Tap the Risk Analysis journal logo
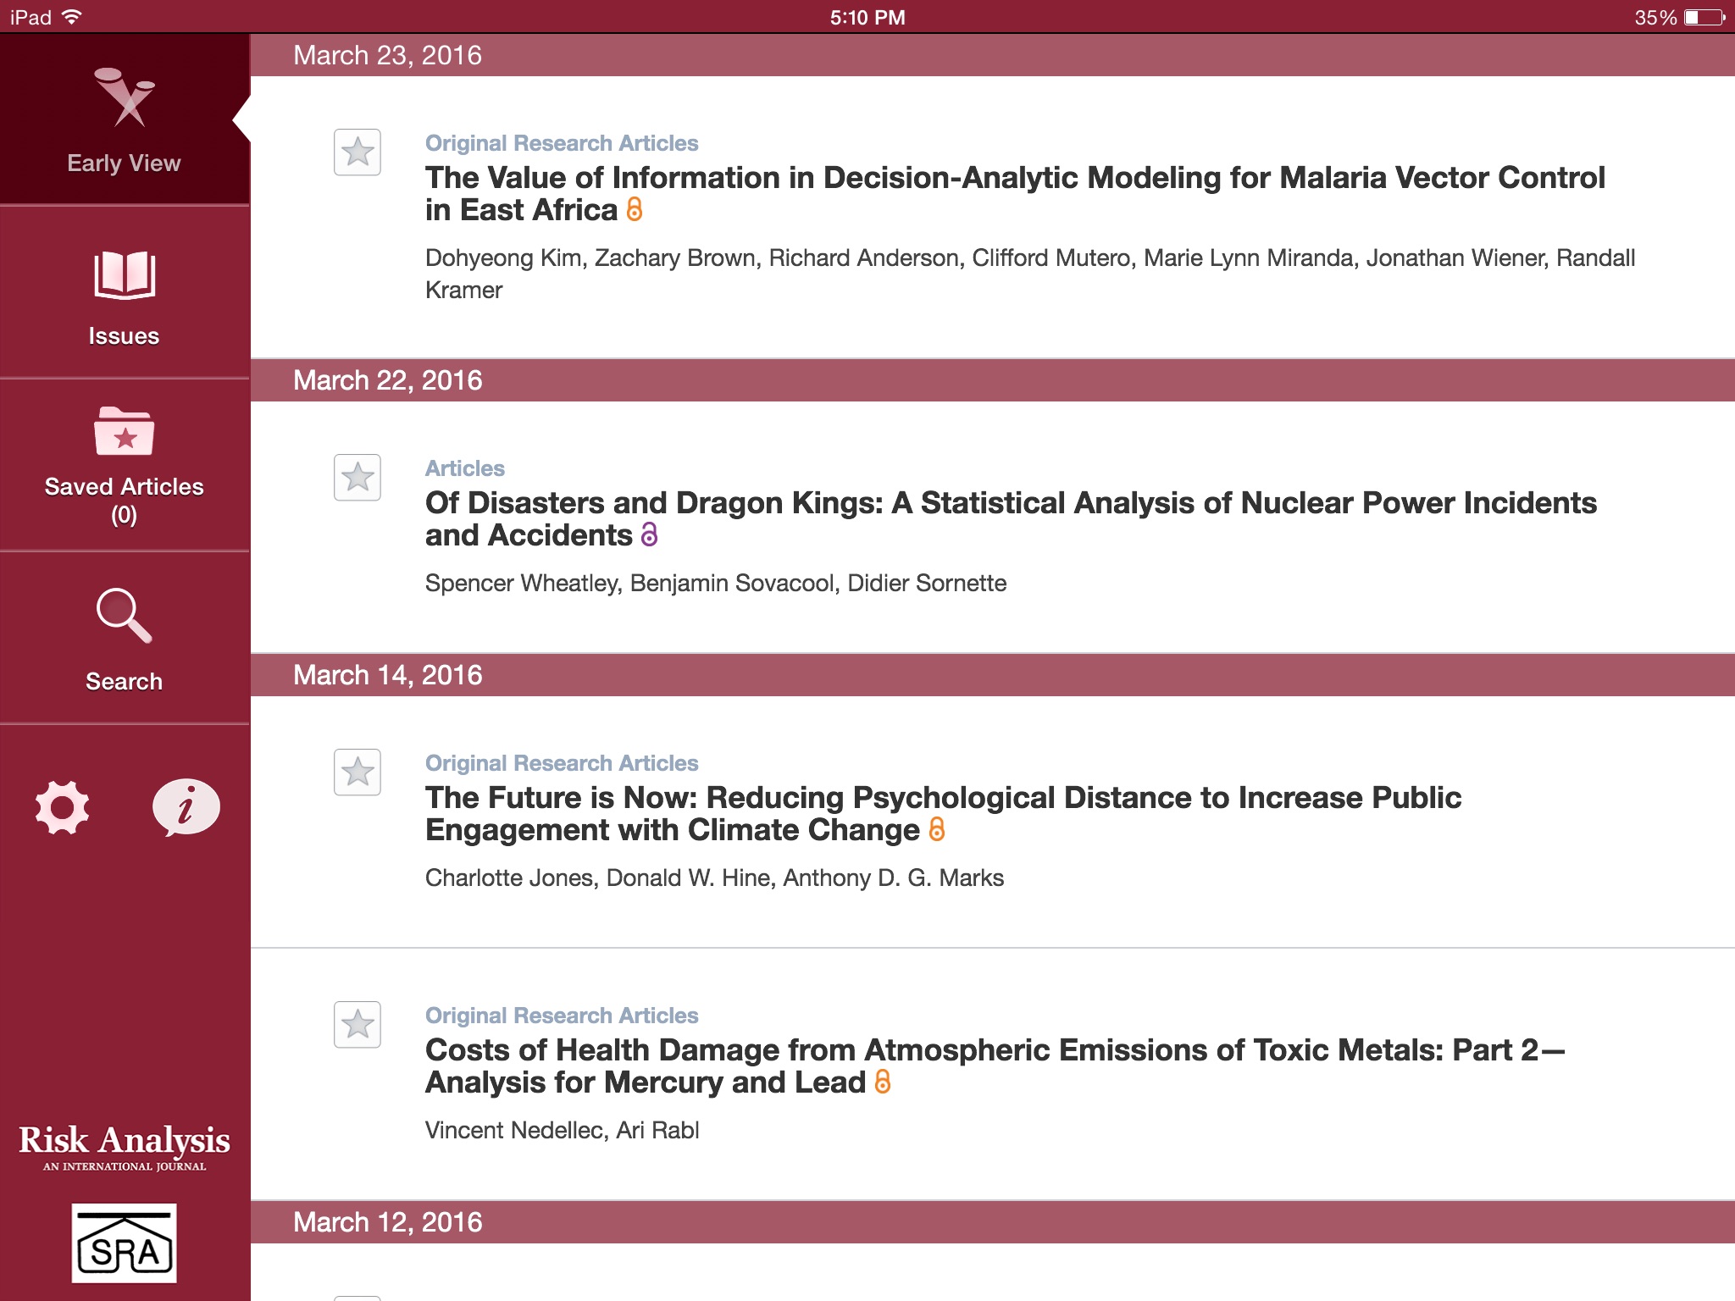1735x1301 pixels. [x=125, y=1146]
